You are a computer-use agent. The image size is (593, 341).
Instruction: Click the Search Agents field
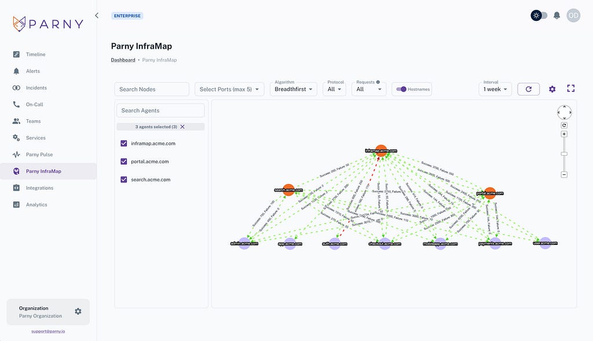(x=160, y=111)
